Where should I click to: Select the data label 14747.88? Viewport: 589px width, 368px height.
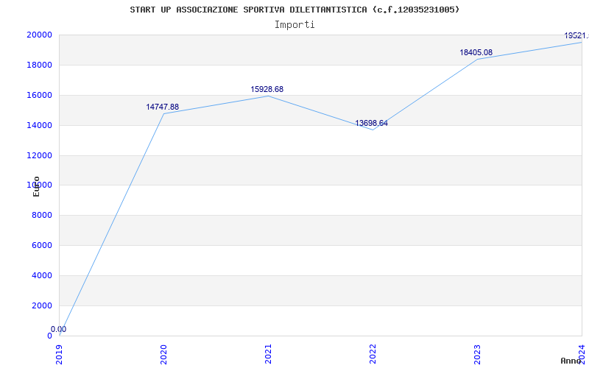coord(162,107)
